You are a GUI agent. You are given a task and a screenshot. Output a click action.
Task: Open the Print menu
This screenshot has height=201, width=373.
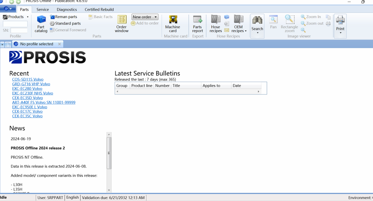point(340,26)
